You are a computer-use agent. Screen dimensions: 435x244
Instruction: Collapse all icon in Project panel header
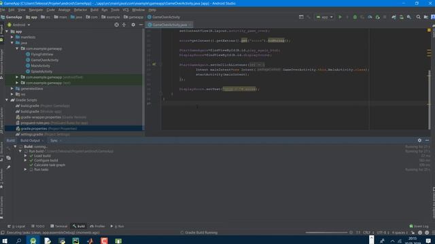[124, 25]
